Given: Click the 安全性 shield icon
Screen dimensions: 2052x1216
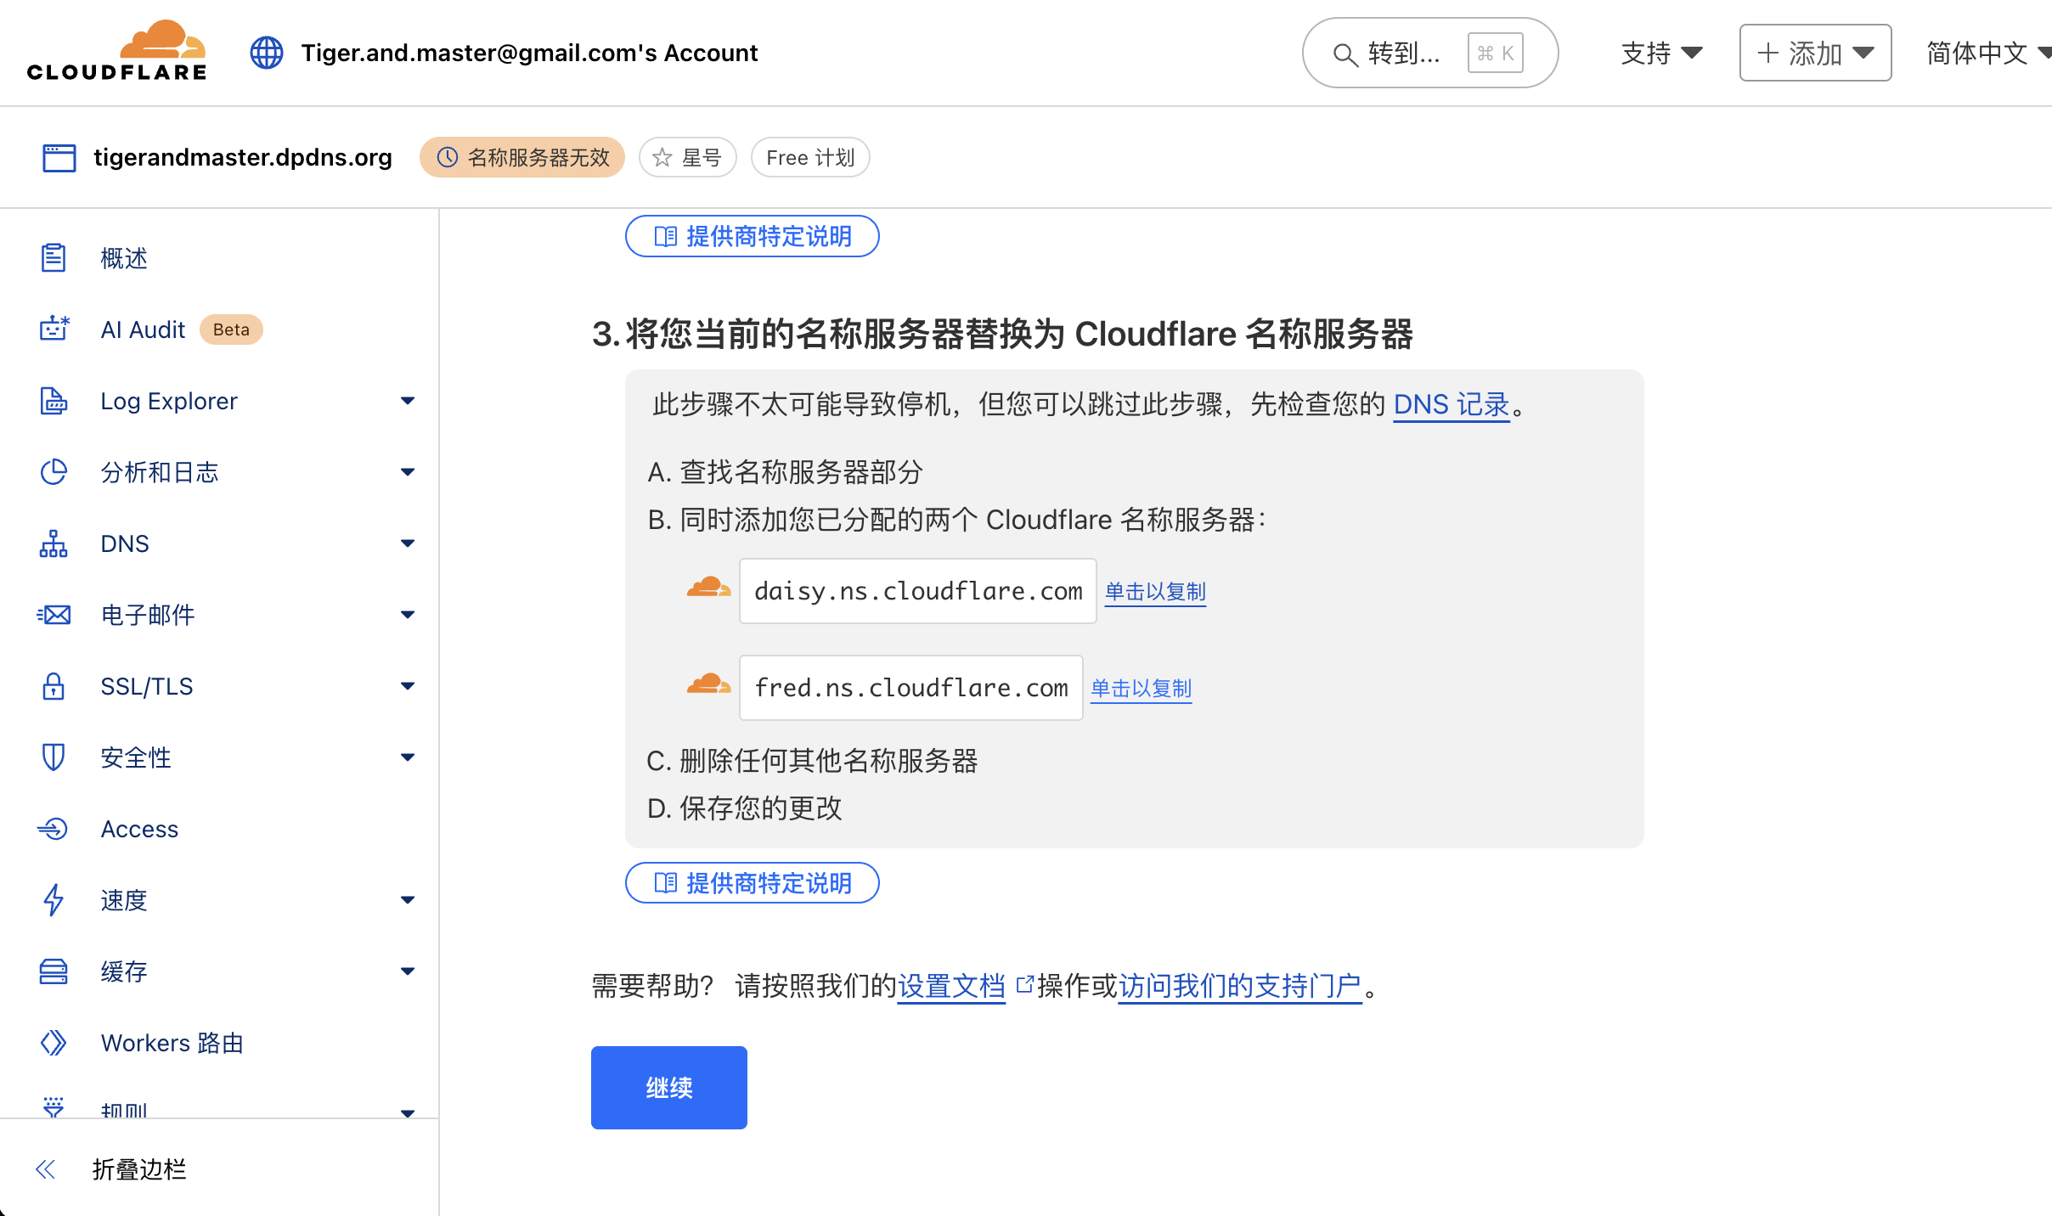Looking at the screenshot, I should click(54, 757).
